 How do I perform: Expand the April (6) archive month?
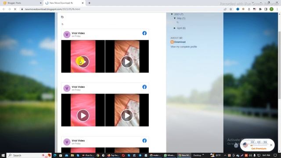coord(175,28)
